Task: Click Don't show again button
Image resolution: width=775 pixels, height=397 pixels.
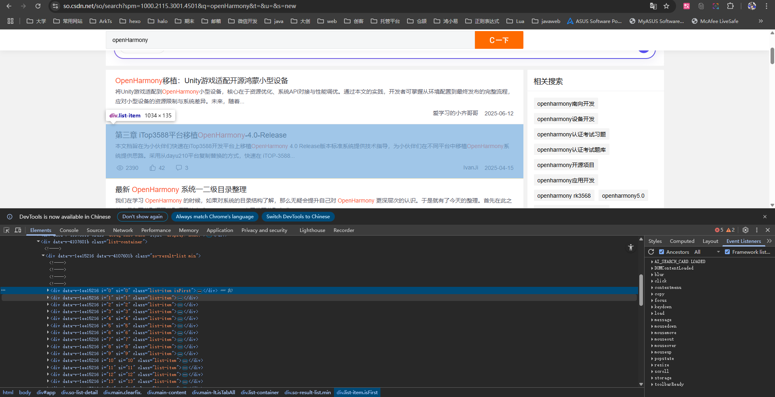Action: point(142,217)
